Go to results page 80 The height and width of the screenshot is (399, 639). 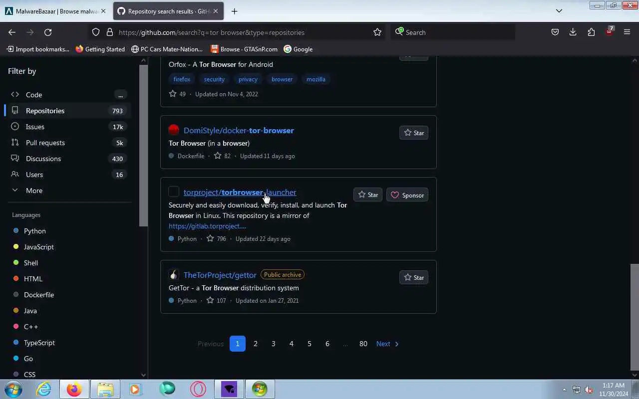(363, 344)
